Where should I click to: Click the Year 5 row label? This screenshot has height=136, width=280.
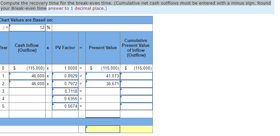click(3, 106)
